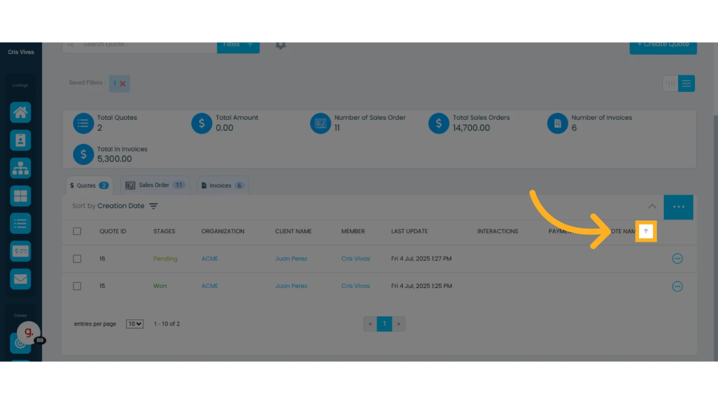The image size is (718, 404).
Task: Click the QUOTE ID column header
Action: pos(113,231)
